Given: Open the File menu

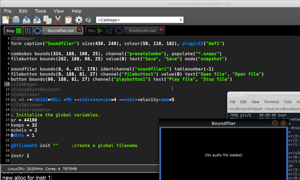Looking at the screenshot, I should 8,11.
